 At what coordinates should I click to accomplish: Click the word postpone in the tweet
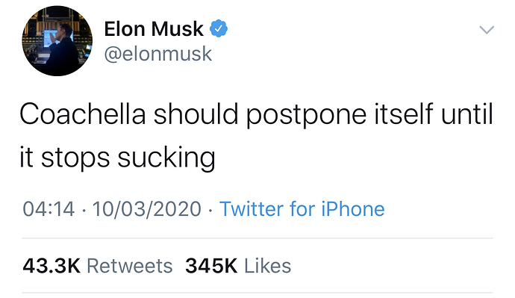click(306, 116)
